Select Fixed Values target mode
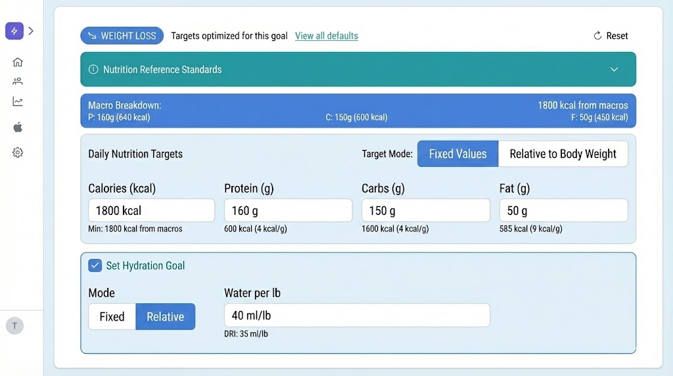 [457, 154]
